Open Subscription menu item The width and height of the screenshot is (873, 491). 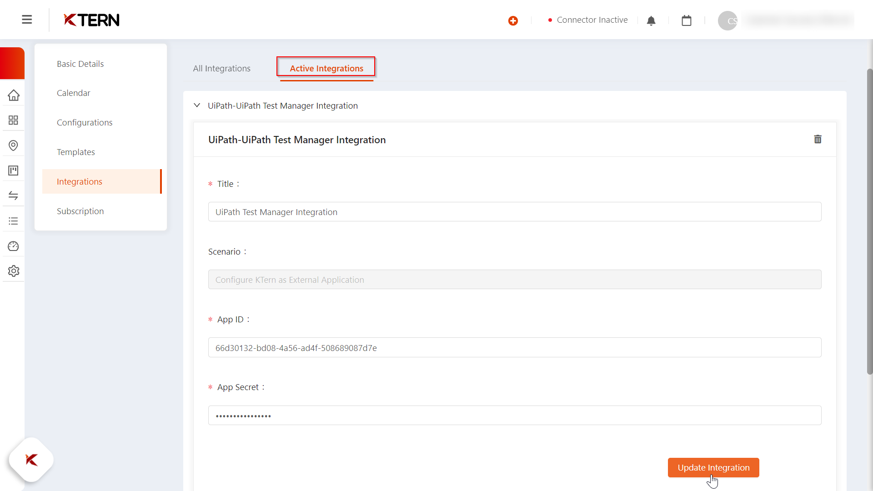click(x=80, y=211)
